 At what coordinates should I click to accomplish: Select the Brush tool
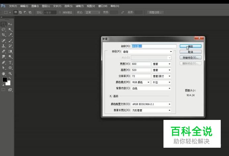pyautogui.click(x=10, y=40)
